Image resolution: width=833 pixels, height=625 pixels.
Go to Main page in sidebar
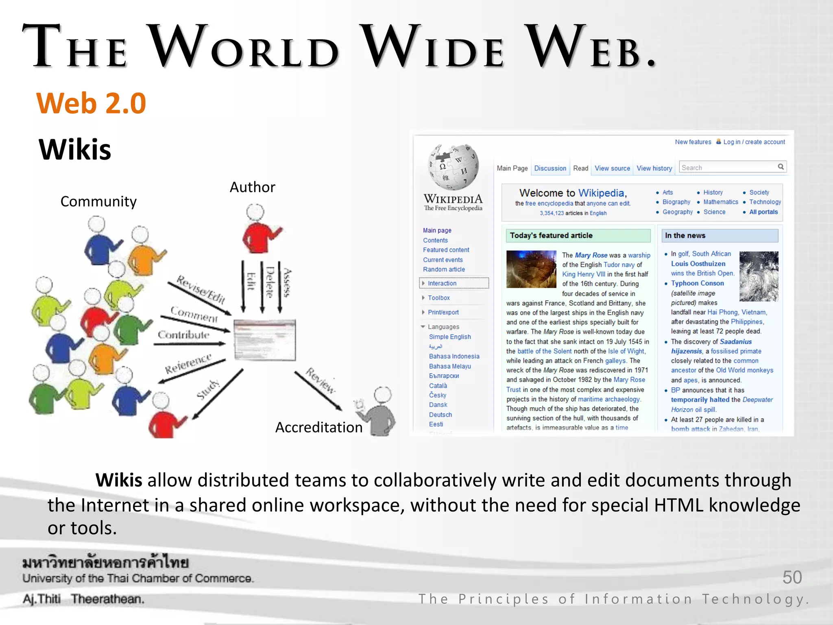click(x=437, y=230)
